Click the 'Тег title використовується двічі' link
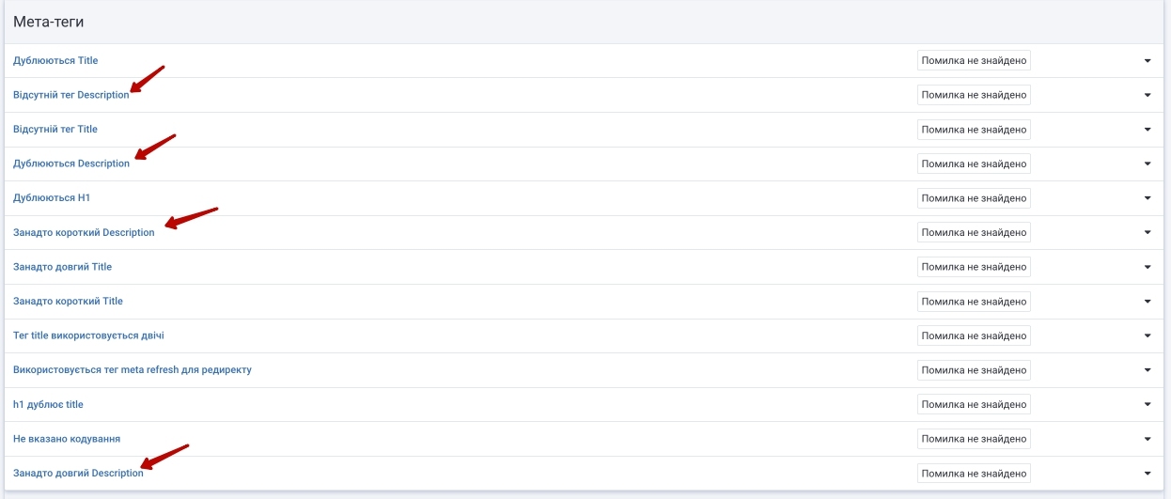The height and width of the screenshot is (499, 1171). pos(88,335)
